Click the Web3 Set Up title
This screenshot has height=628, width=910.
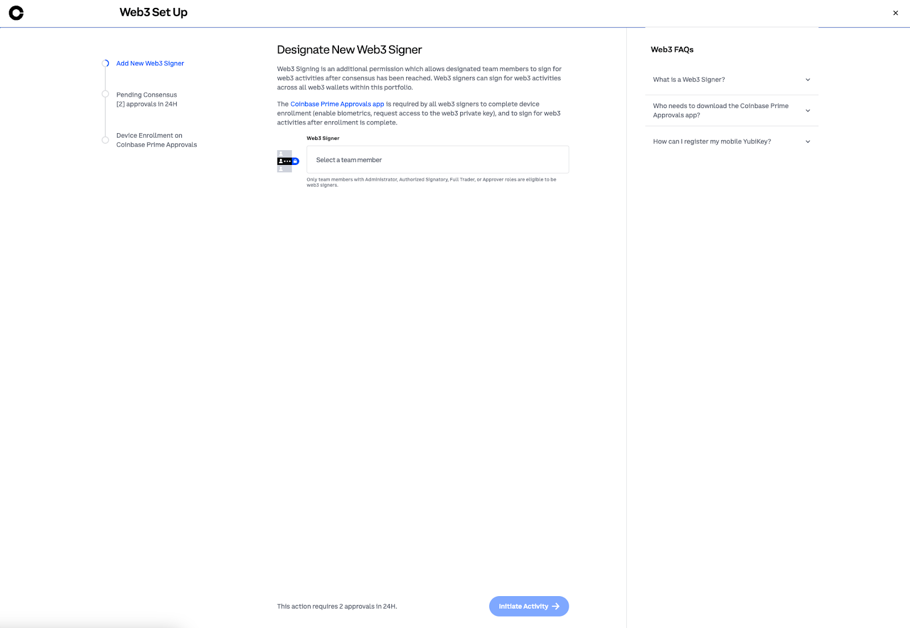pos(154,13)
